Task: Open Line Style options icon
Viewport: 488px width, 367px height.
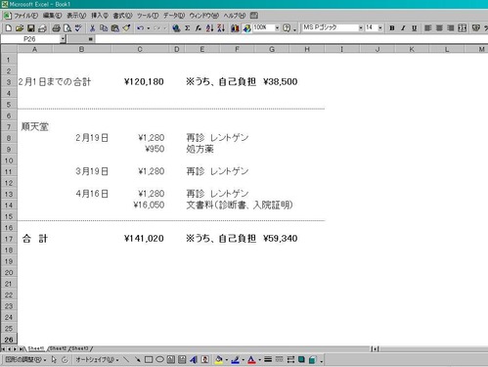Action: (268, 360)
